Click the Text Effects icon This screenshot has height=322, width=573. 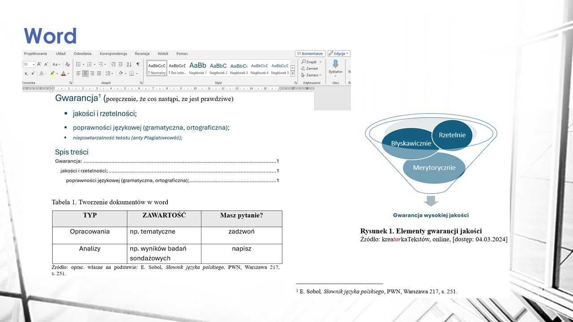click(x=41, y=73)
